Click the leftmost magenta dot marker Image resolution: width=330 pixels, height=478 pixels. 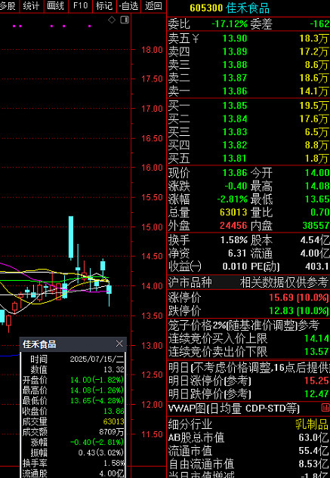point(14,26)
